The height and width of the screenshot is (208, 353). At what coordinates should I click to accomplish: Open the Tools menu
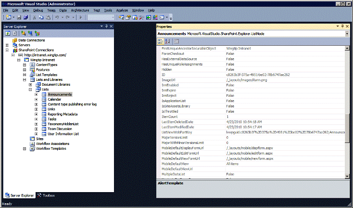pyautogui.click(x=108, y=10)
